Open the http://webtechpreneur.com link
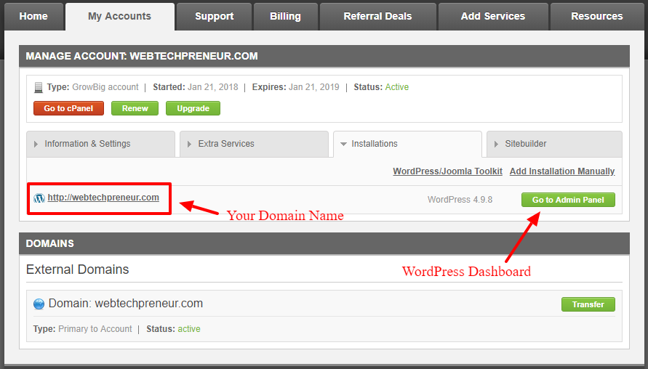648x369 pixels. (103, 198)
